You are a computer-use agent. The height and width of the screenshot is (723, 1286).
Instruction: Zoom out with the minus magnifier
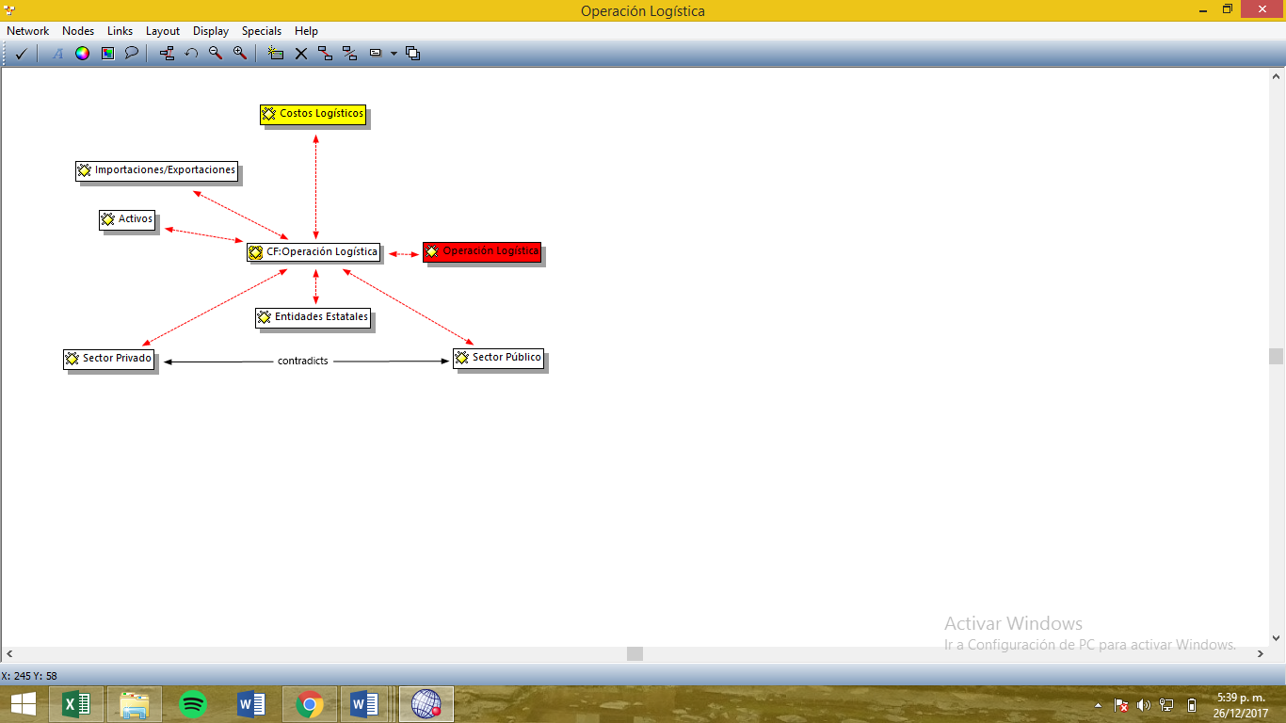point(216,54)
